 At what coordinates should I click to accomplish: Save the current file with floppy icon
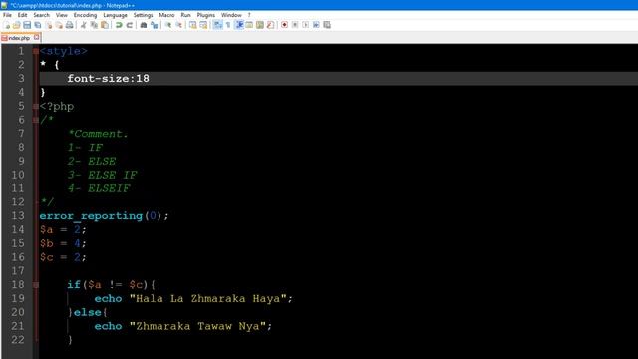[27, 25]
